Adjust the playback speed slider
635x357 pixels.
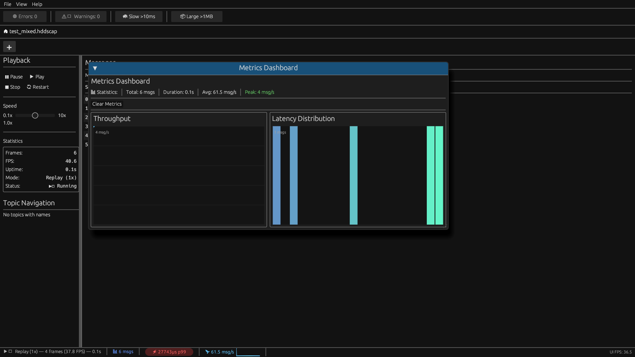[x=35, y=115]
